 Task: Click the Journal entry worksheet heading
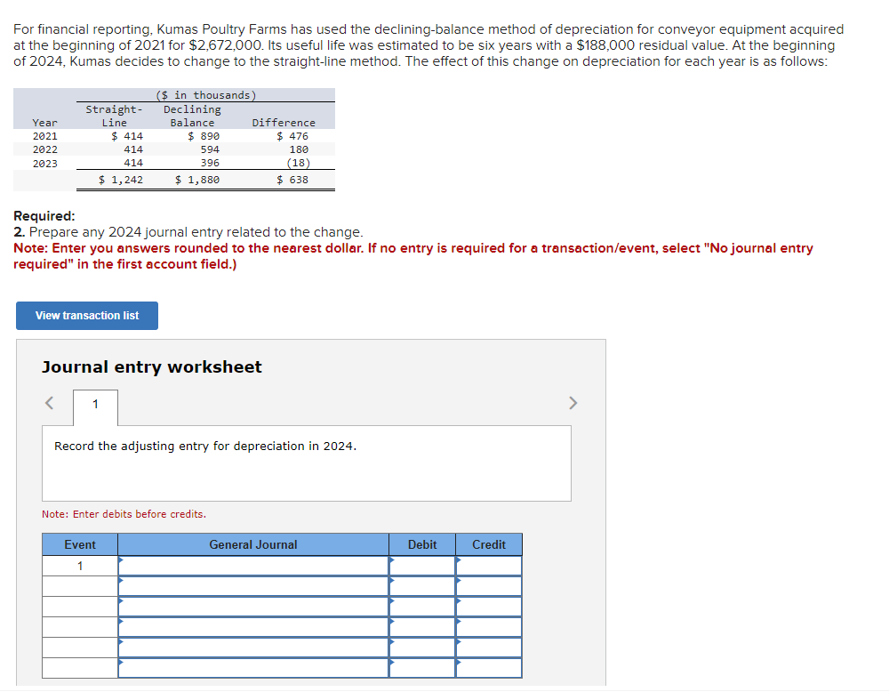pos(152,367)
